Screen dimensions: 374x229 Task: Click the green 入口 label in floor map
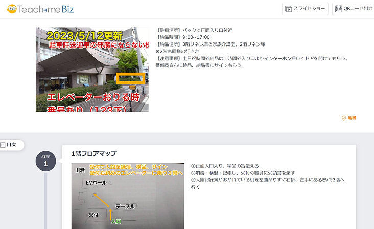click(x=116, y=222)
